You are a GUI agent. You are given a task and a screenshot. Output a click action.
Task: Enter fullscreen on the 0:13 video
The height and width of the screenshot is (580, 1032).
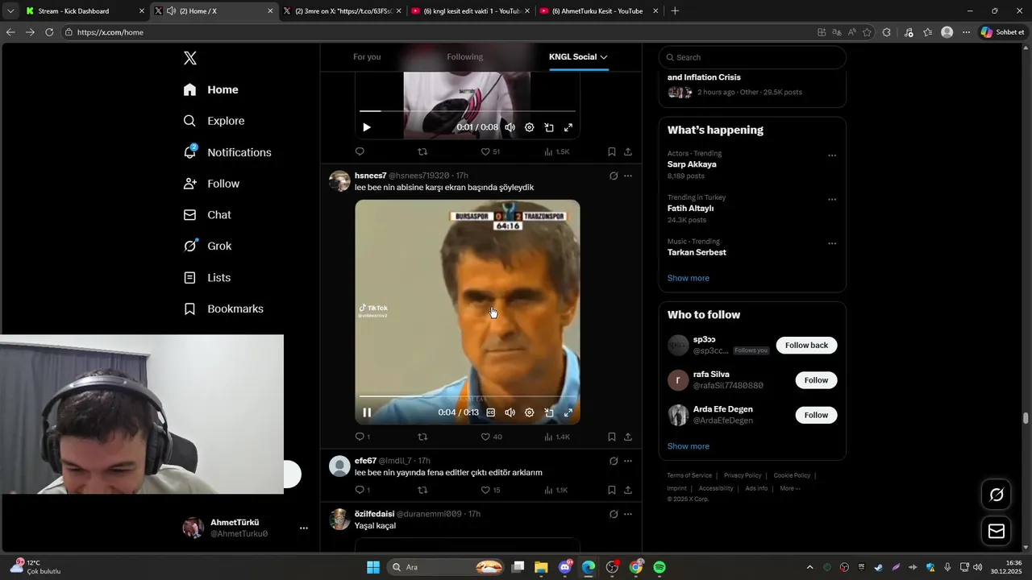click(x=568, y=412)
